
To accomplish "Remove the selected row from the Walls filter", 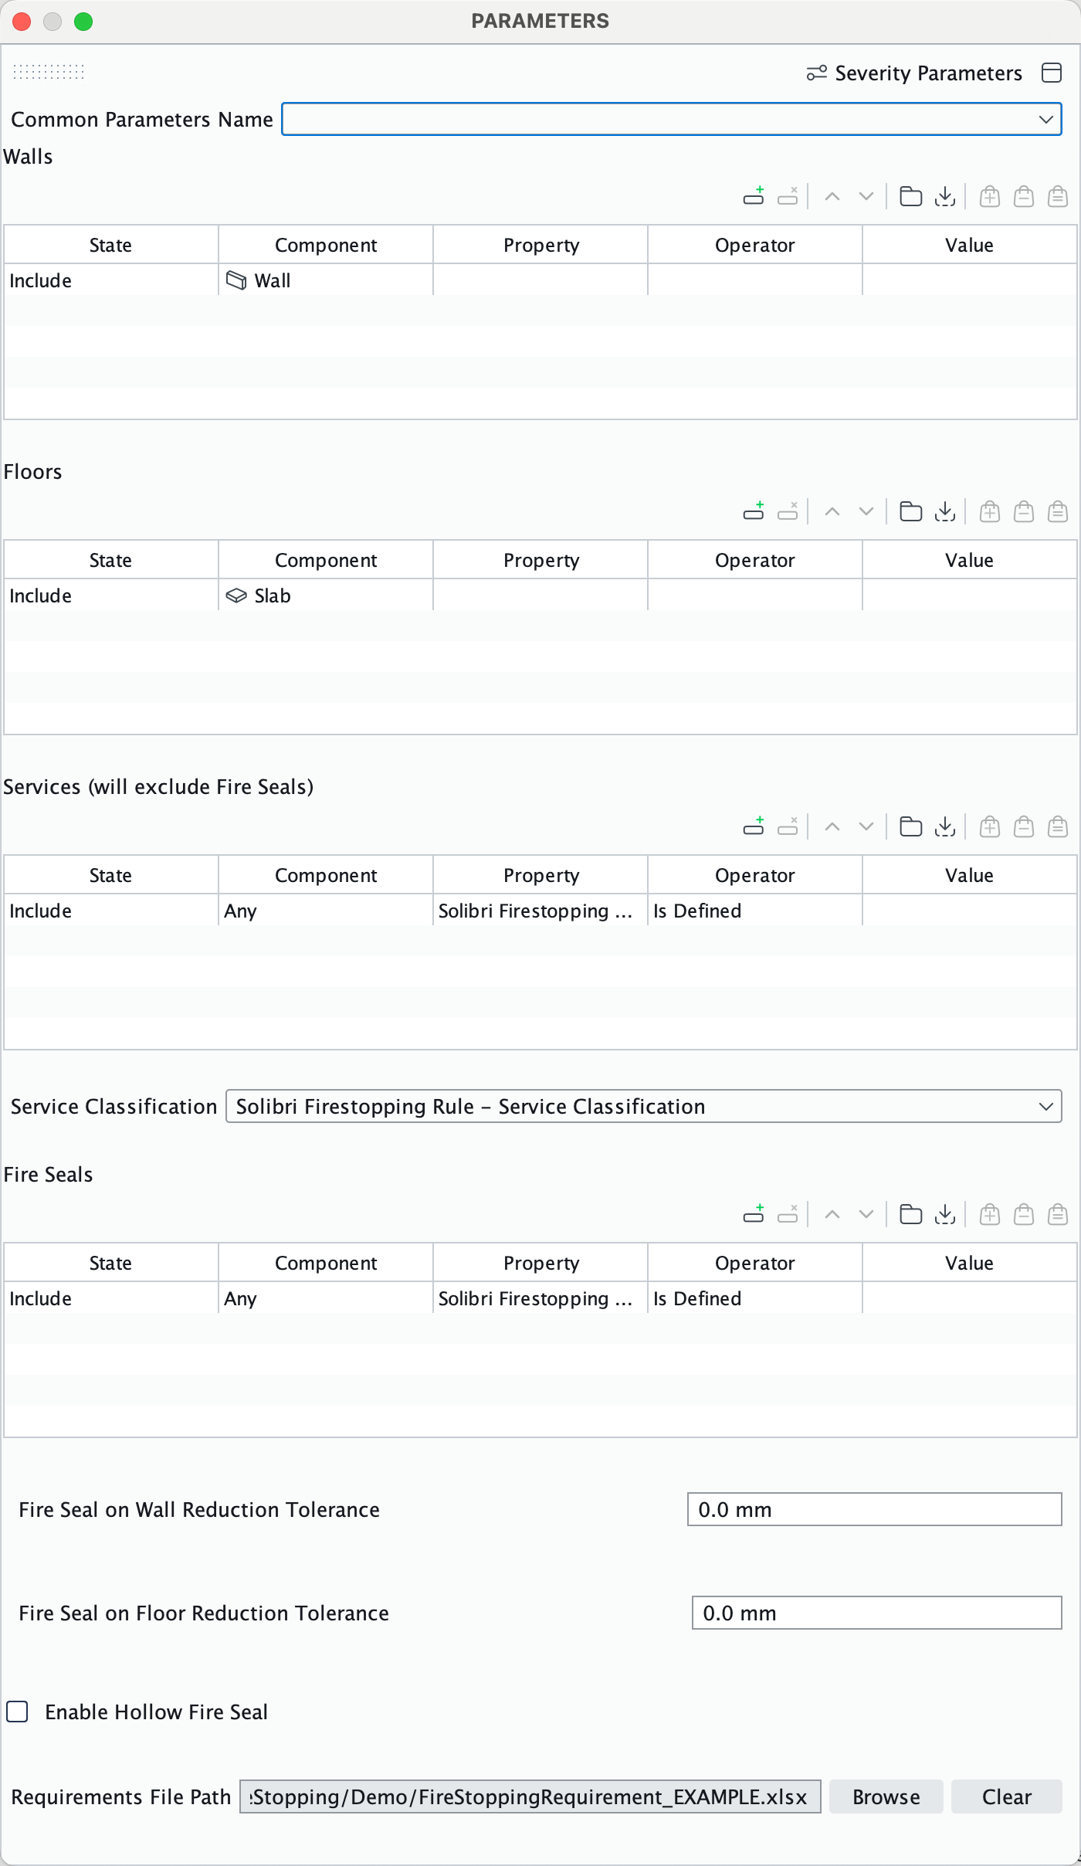I will (x=788, y=196).
